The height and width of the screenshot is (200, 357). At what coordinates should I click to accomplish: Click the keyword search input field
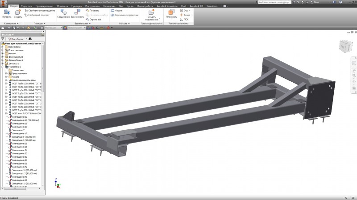coord(274,2)
